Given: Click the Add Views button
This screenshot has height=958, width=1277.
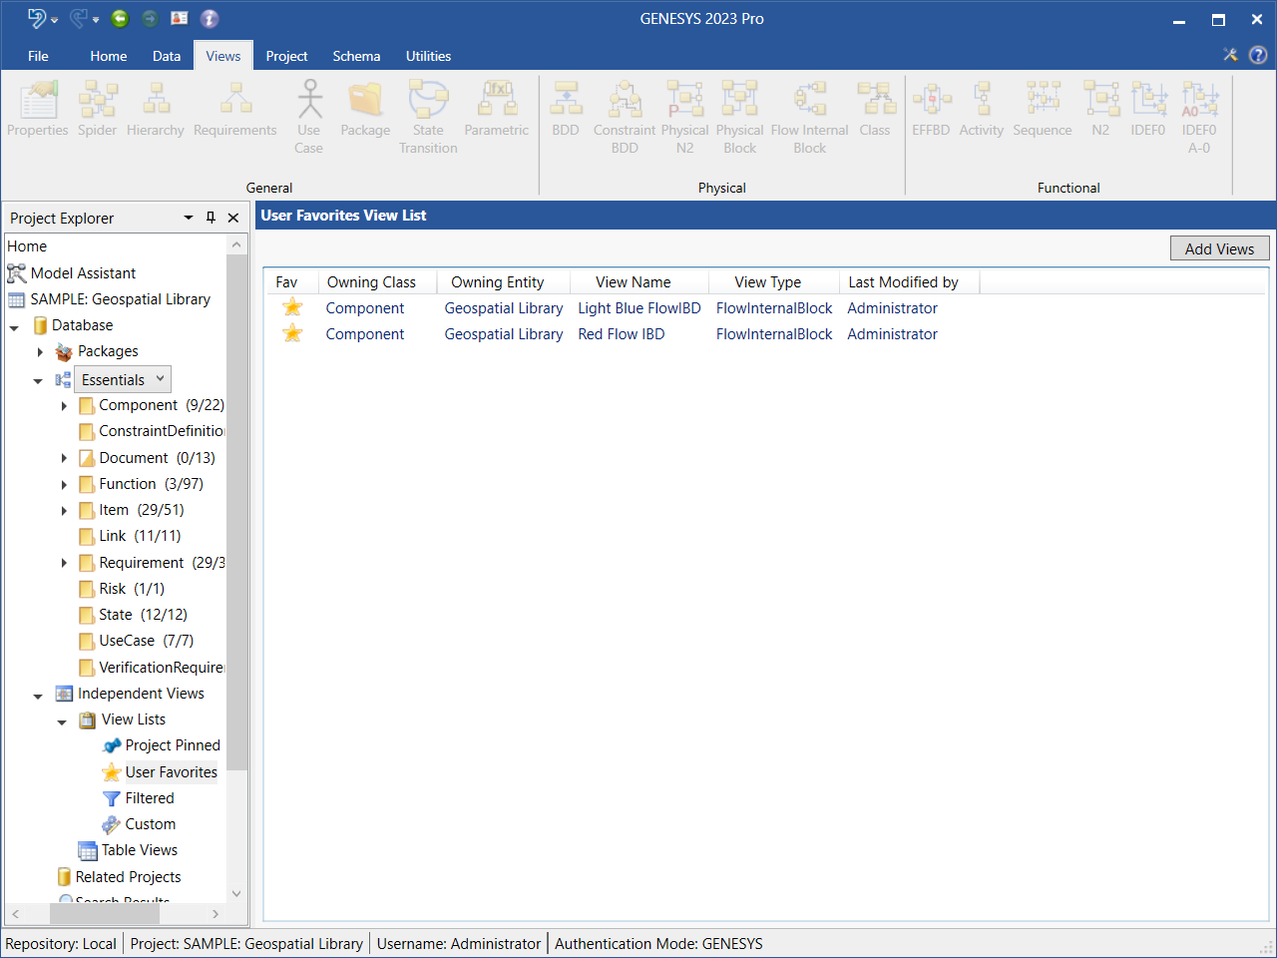Looking at the screenshot, I should pyautogui.click(x=1219, y=248).
